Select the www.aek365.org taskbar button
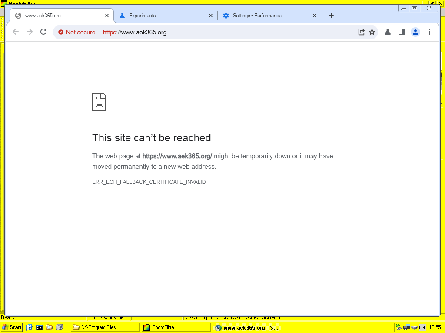This screenshot has width=445, height=333. [x=247, y=328]
